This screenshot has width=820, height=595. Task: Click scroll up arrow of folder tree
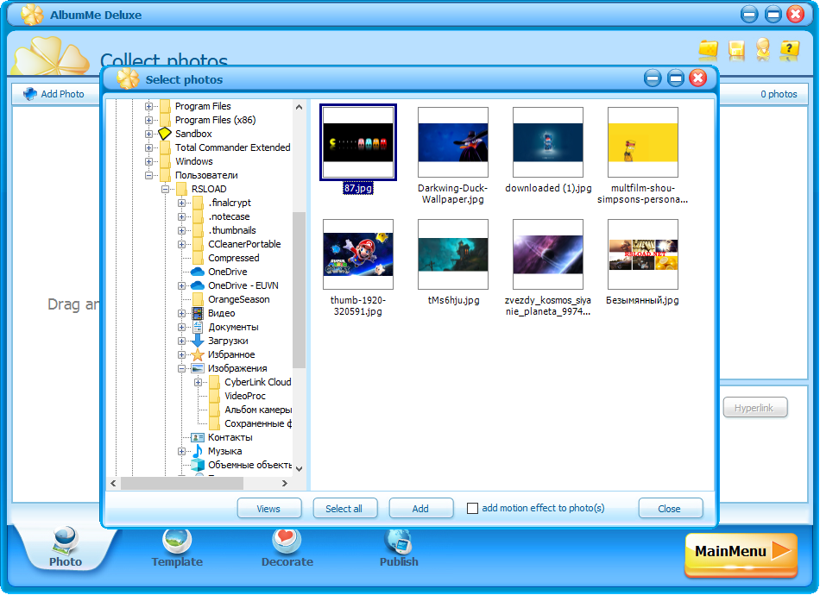point(300,107)
